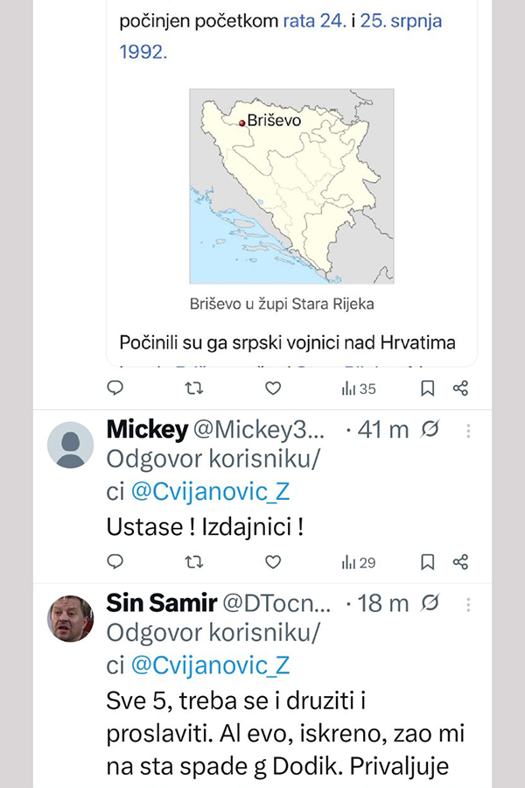Reply to Mickey's tweet
Viewport: 525px width, 788px height.
pos(115,561)
